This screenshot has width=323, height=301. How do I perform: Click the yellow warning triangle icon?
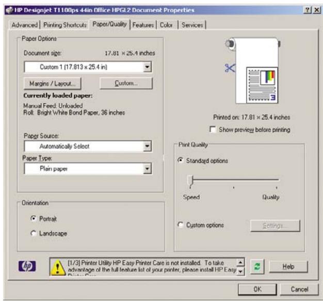58,267
